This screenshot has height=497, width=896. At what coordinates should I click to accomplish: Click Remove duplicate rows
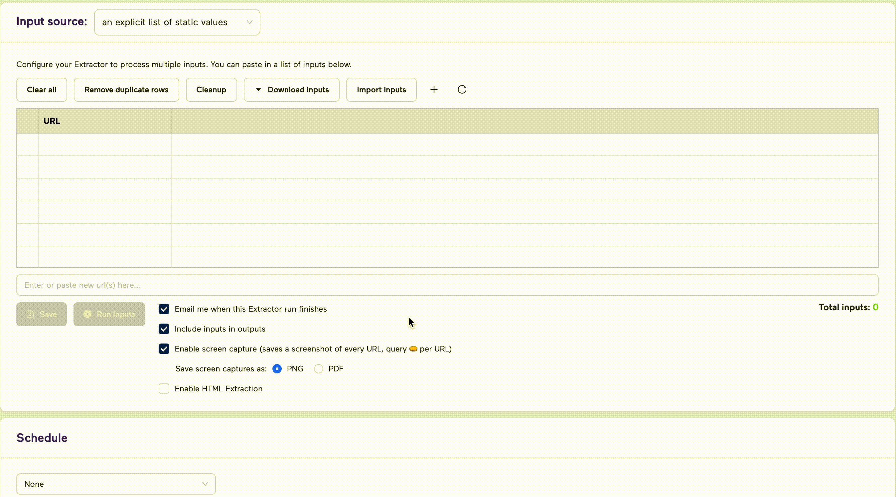pyautogui.click(x=126, y=90)
